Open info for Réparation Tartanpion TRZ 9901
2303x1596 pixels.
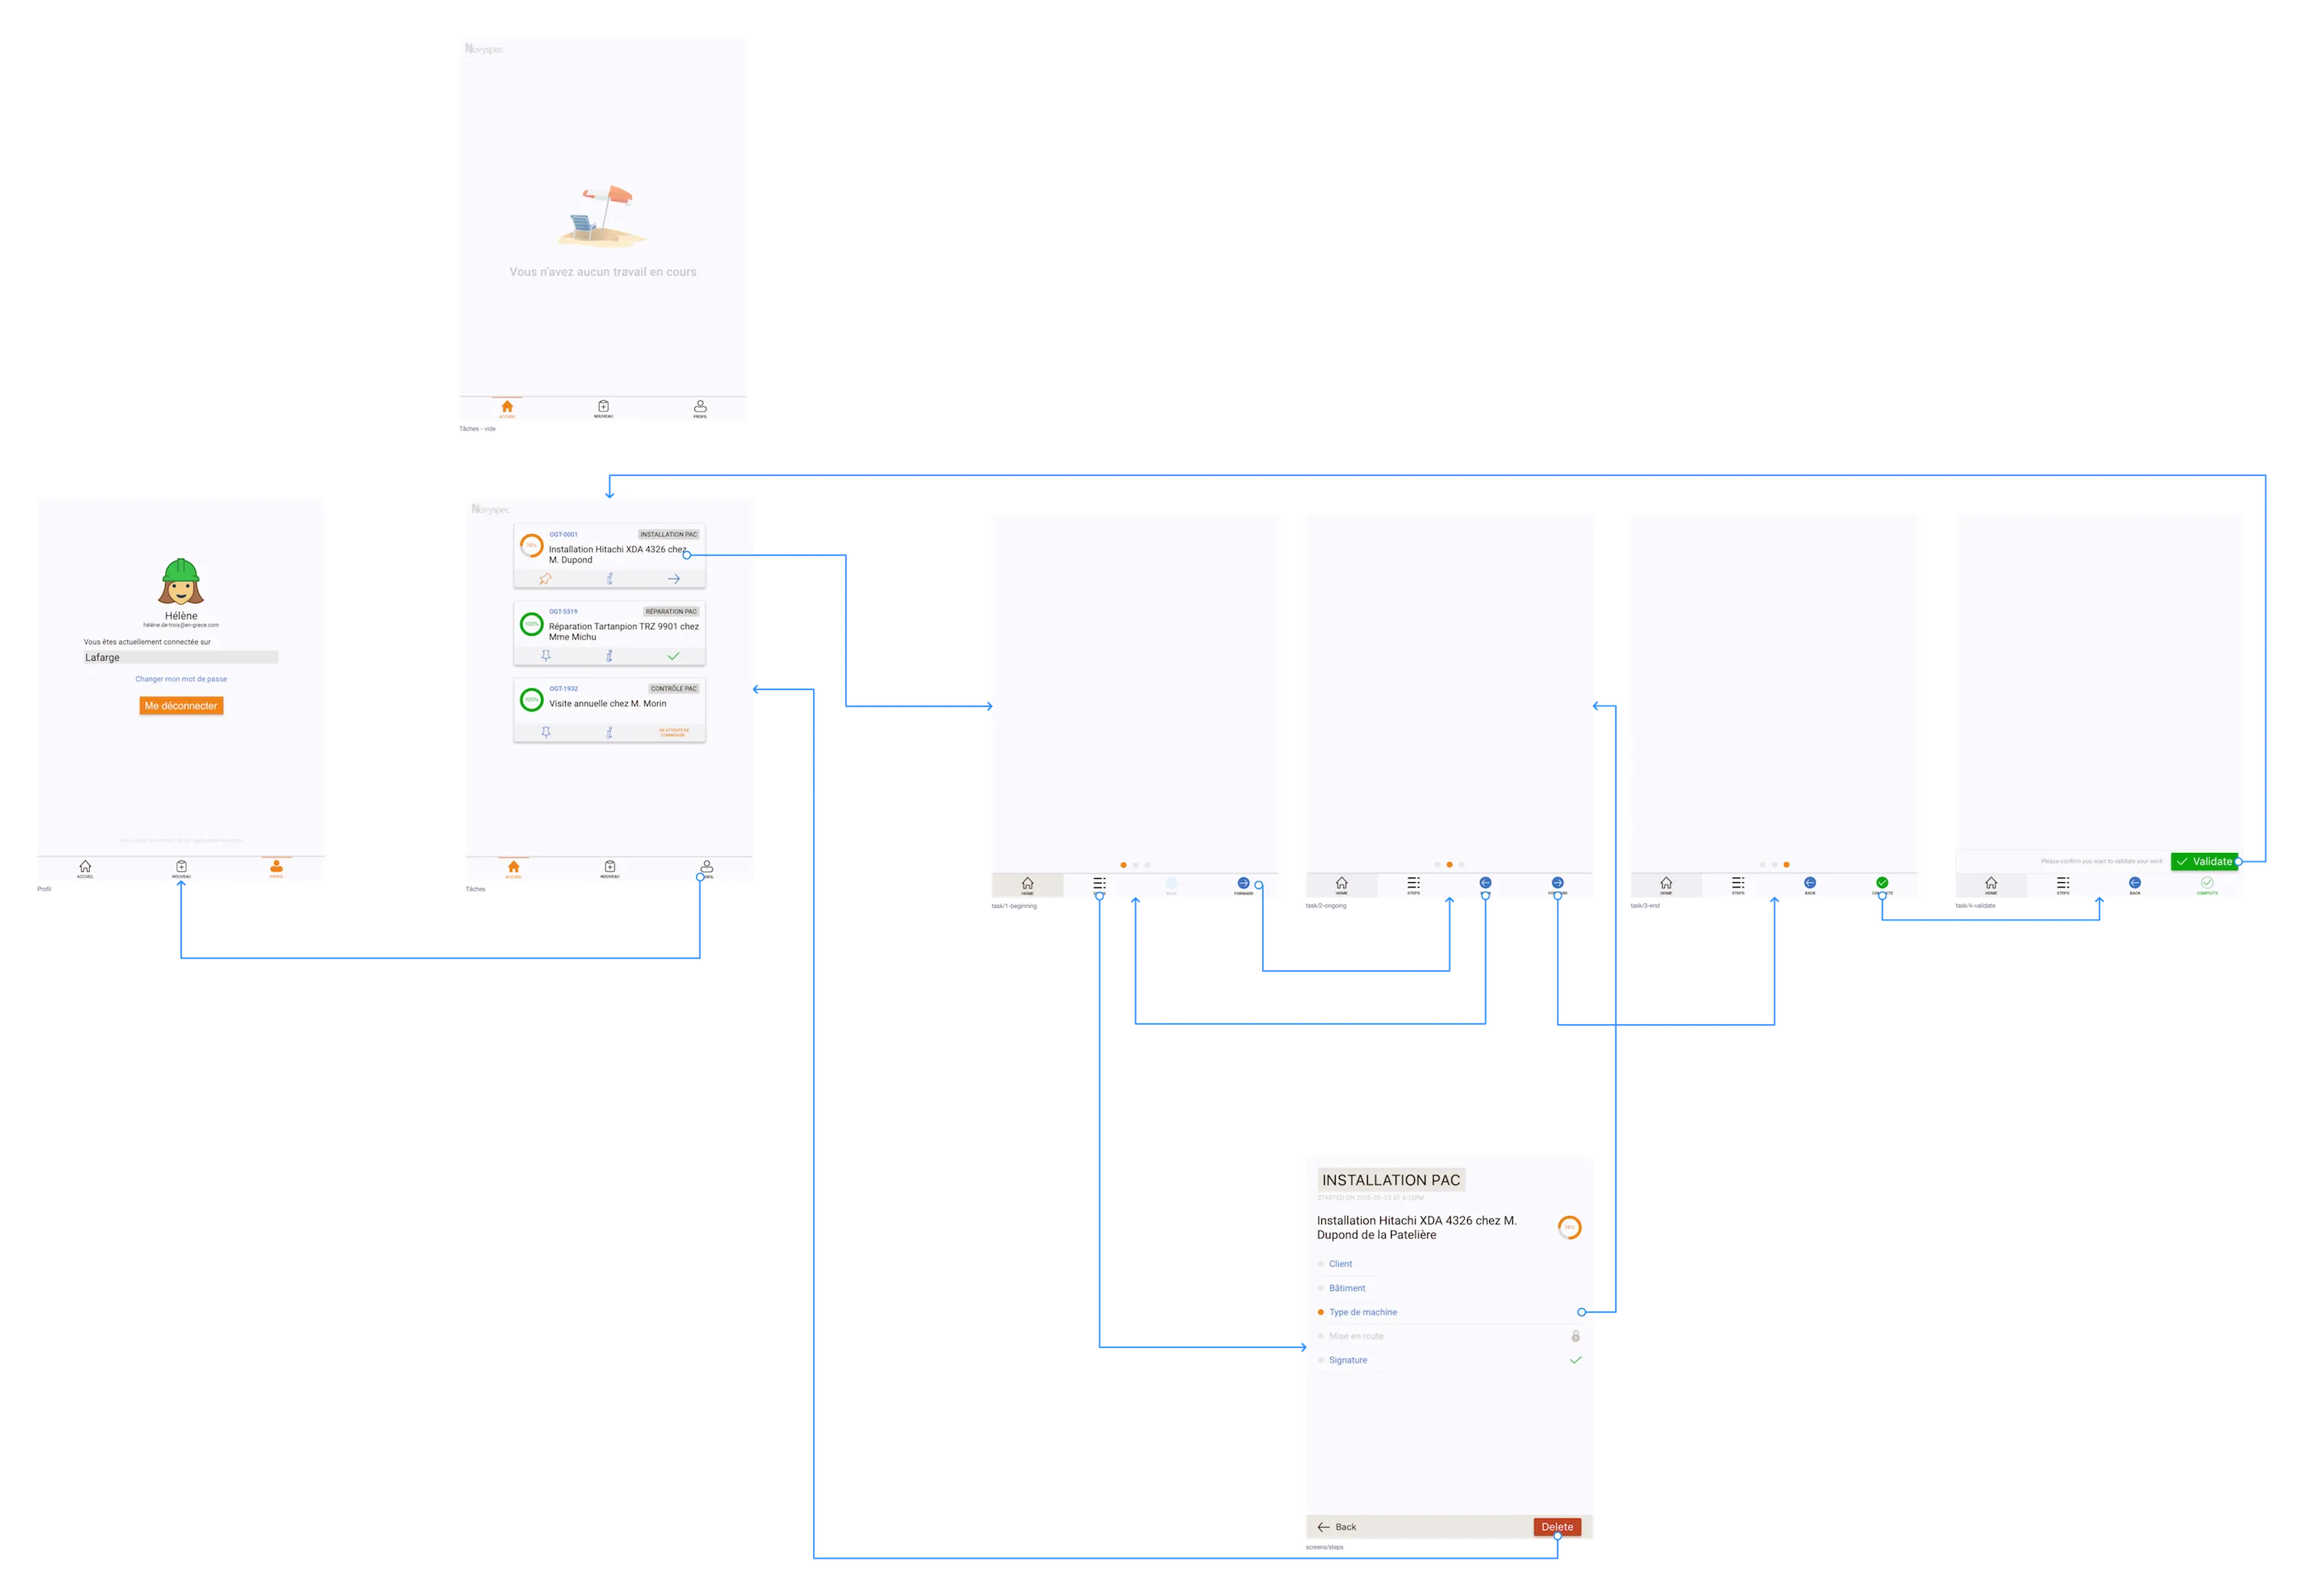click(610, 656)
